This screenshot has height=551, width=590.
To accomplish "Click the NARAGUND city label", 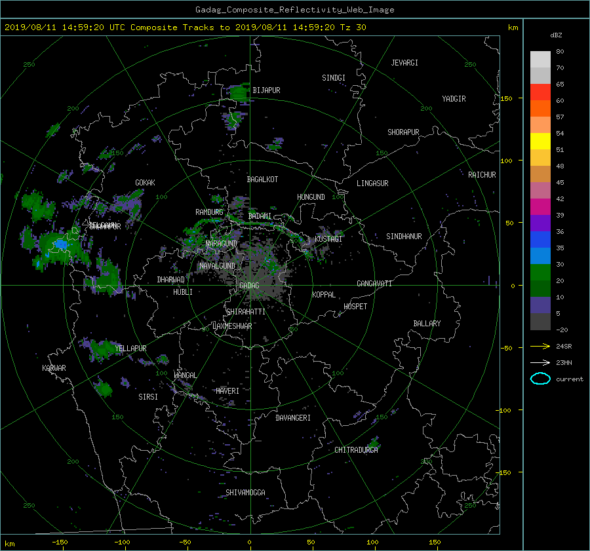I will [222, 244].
